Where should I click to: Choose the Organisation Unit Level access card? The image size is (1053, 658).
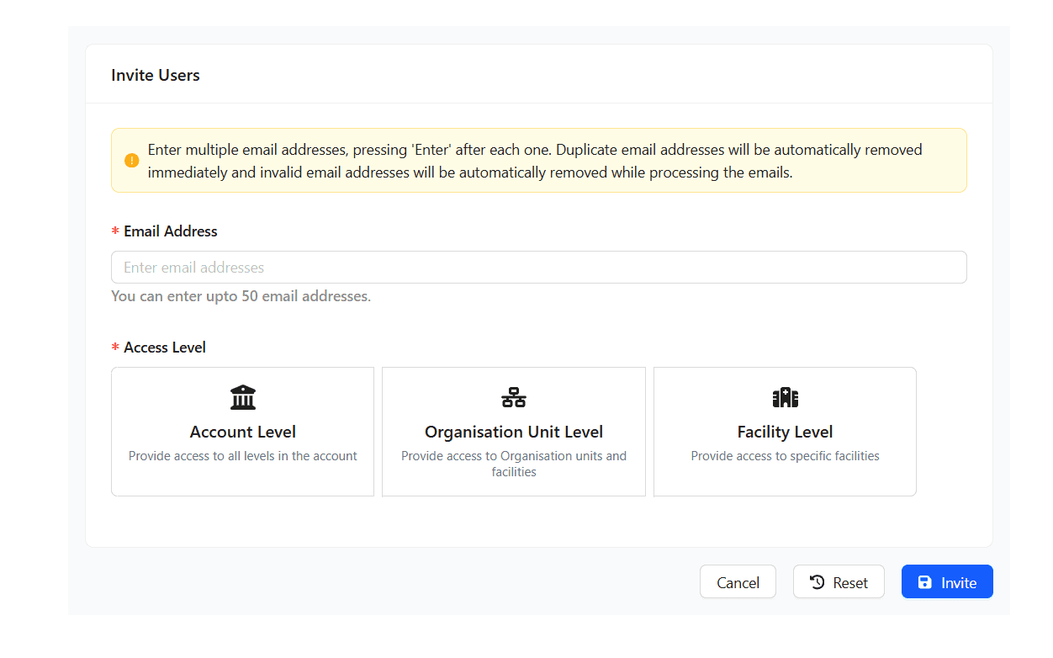tap(513, 431)
